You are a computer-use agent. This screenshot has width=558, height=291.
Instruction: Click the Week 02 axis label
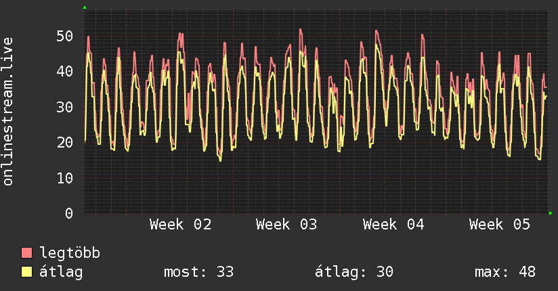[180, 225]
